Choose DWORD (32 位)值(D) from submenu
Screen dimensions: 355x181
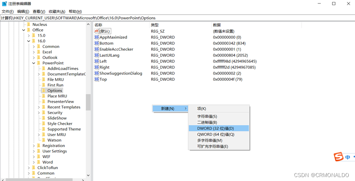pyautogui.click(x=219, y=128)
